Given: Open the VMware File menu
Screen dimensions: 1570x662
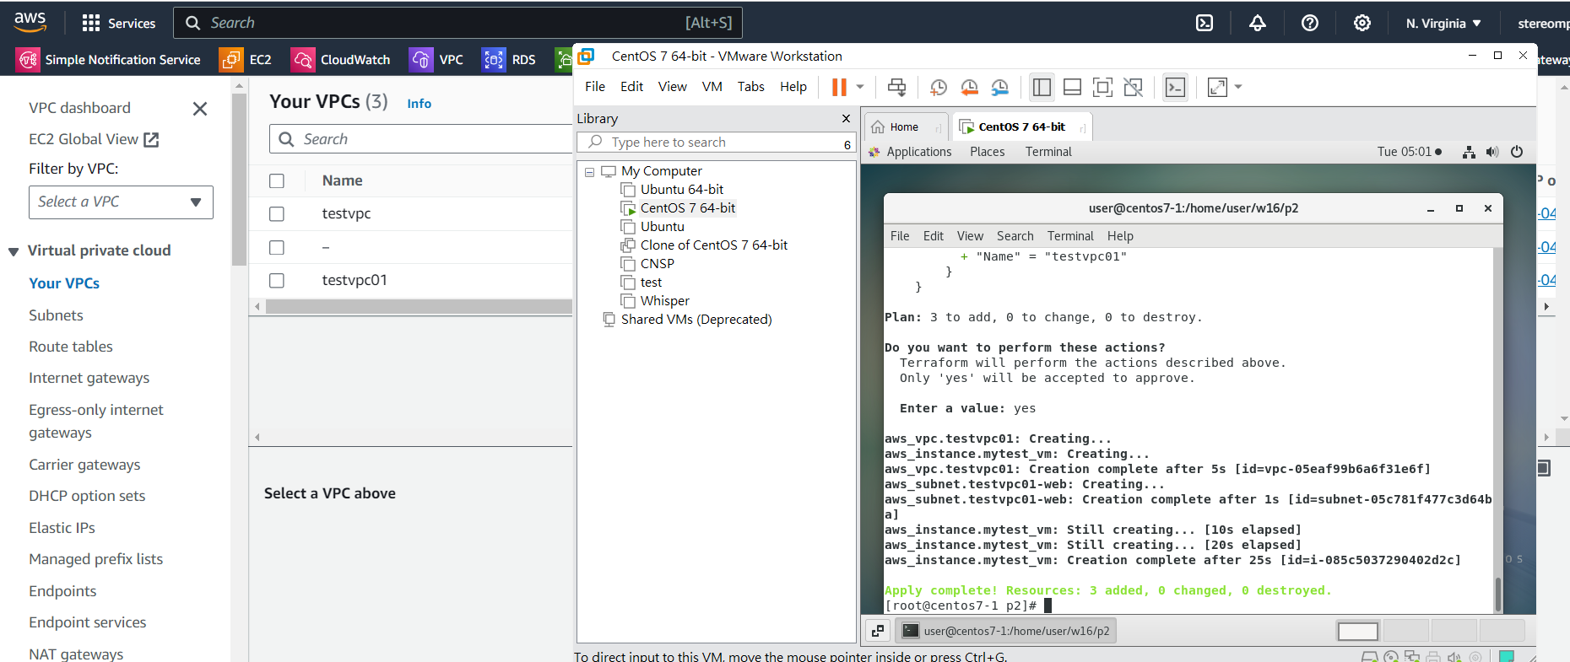Looking at the screenshot, I should [595, 87].
